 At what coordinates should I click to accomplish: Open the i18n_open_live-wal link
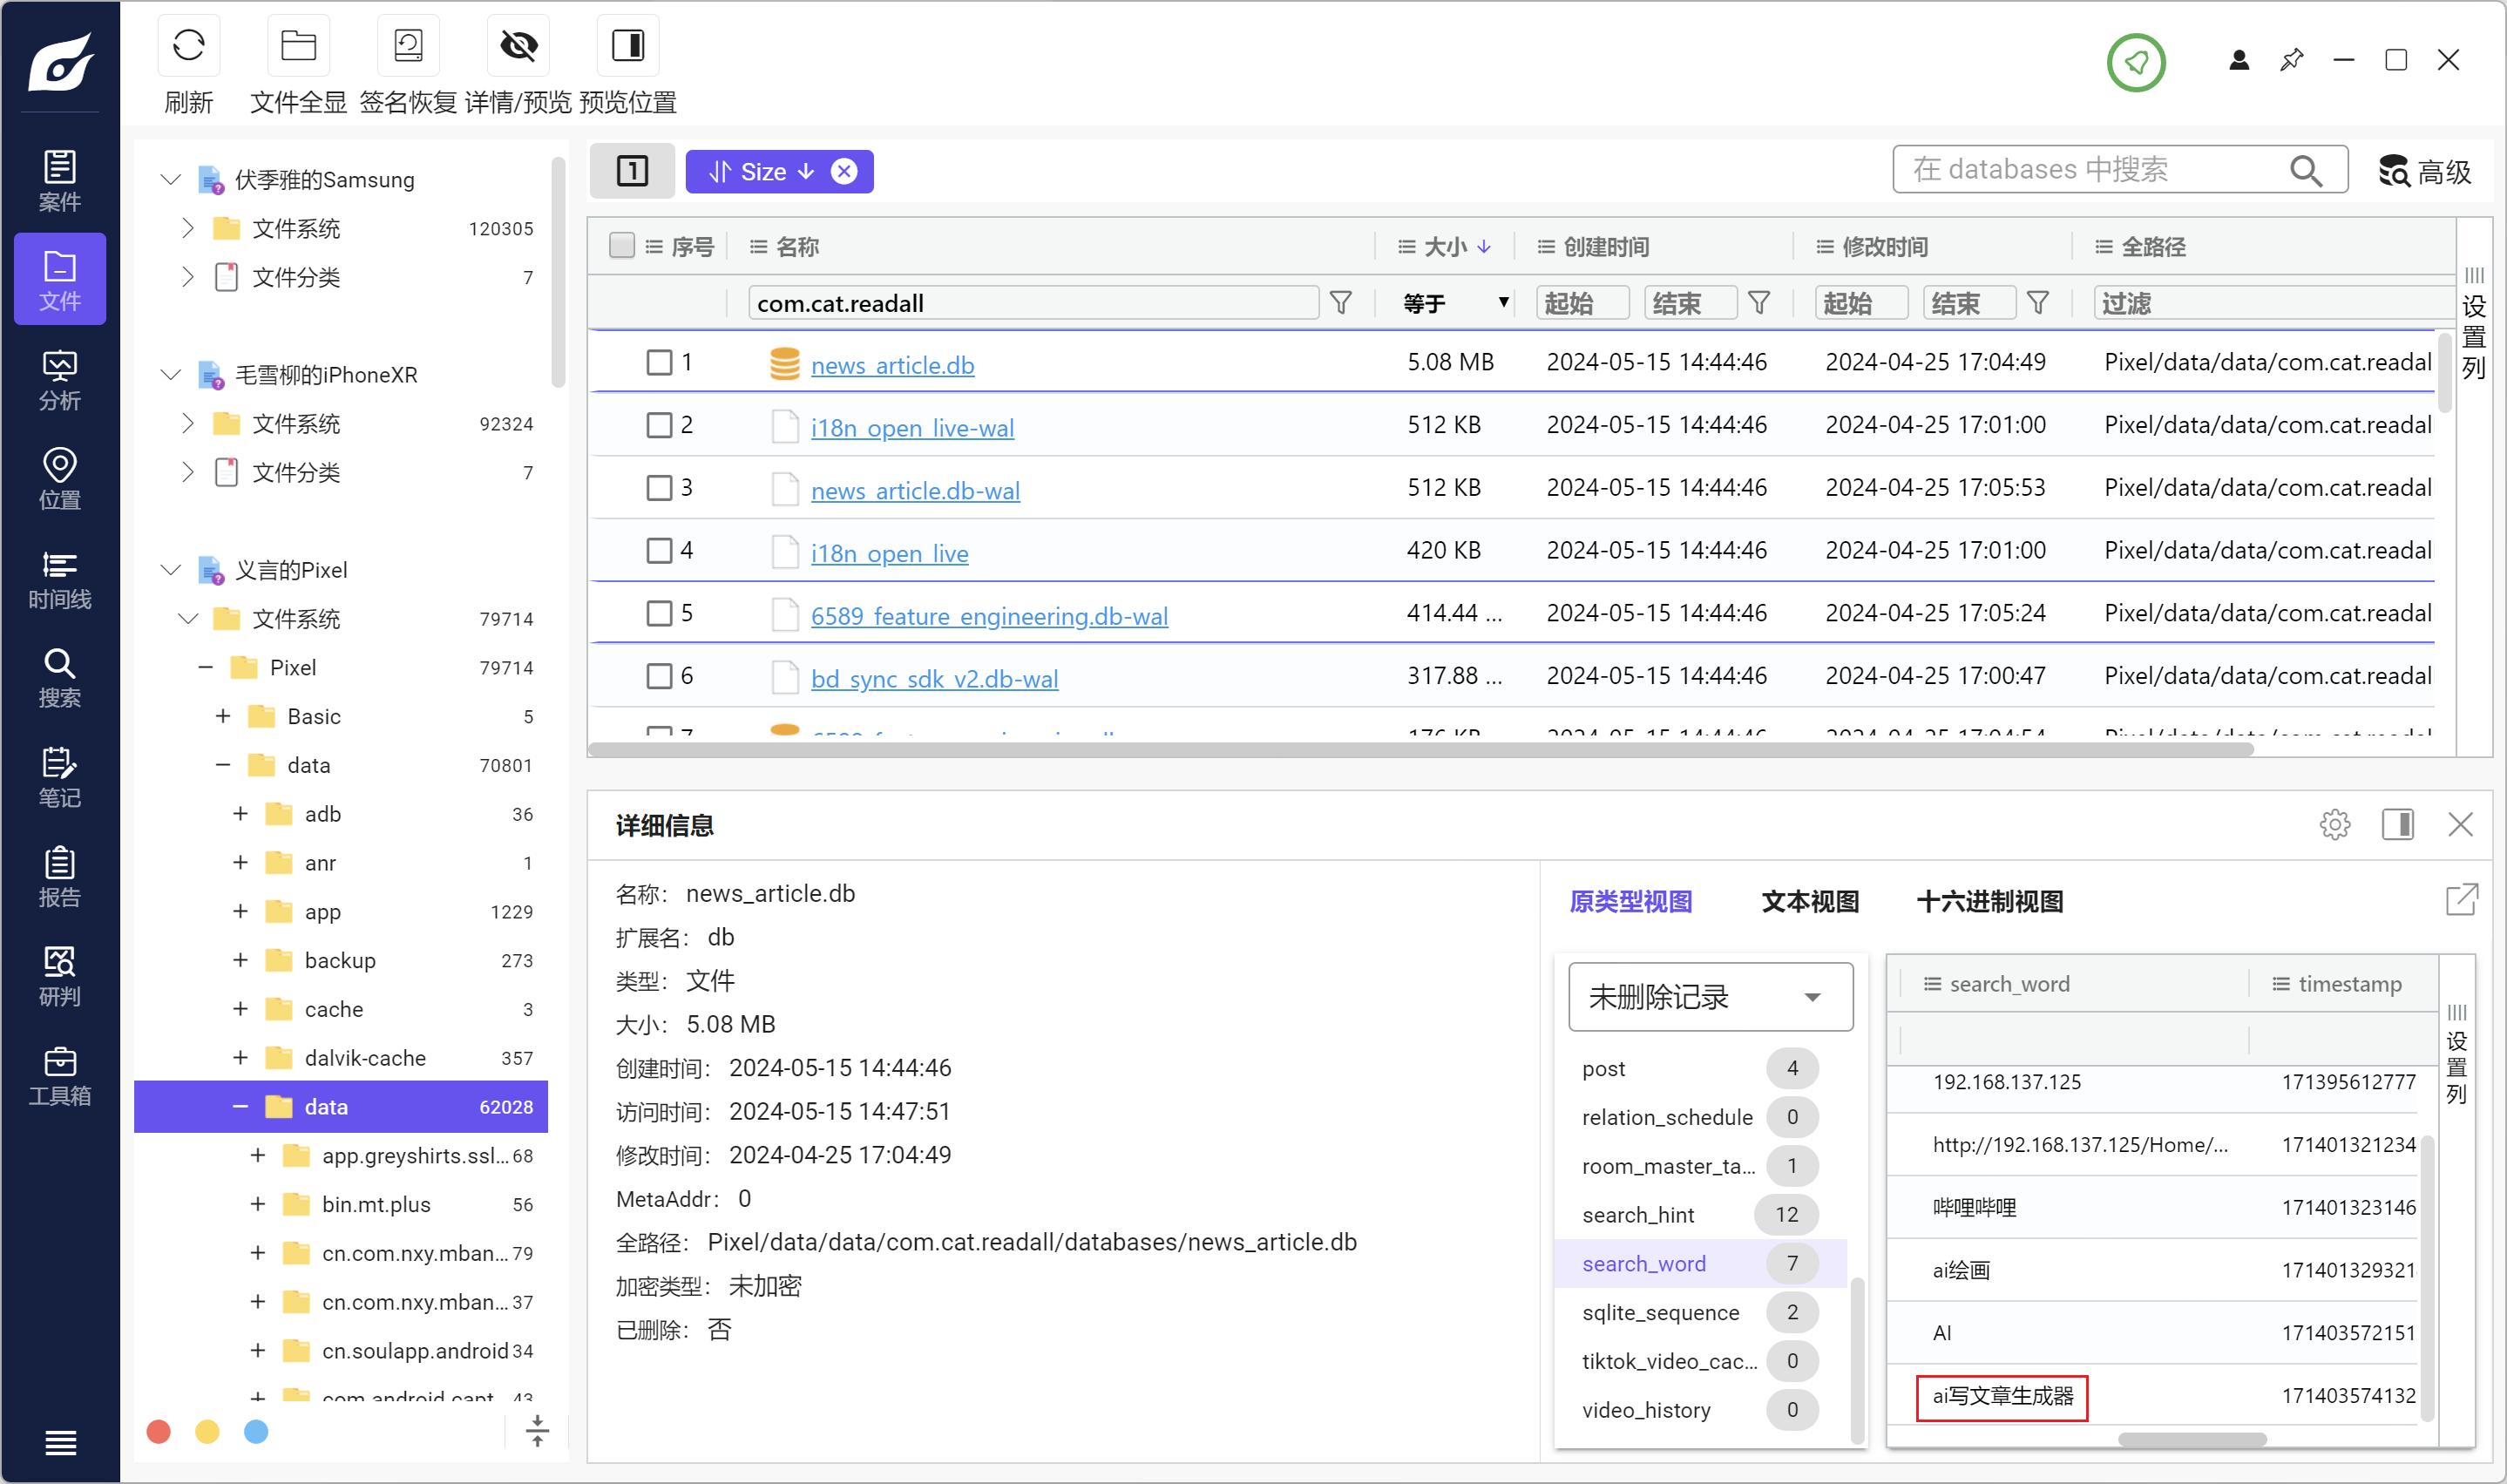click(912, 428)
